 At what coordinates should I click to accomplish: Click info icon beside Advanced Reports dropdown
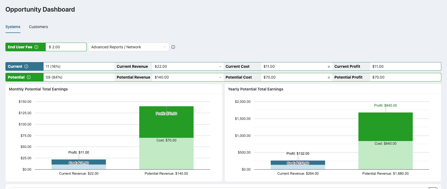(173, 47)
